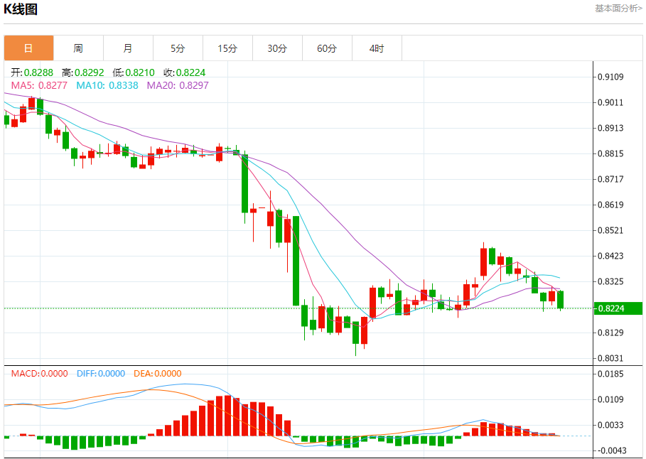Image resolution: width=646 pixels, height=459 pixels.
Task: Open the 5分 chart tab
Action: click(x=178, y=48)
